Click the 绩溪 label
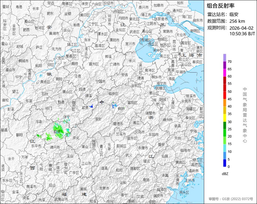 89,96
